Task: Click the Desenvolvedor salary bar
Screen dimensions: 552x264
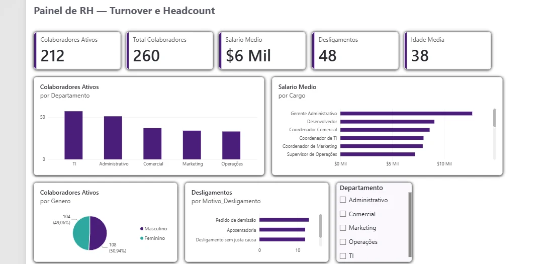Action: click(x=387, y=122)
